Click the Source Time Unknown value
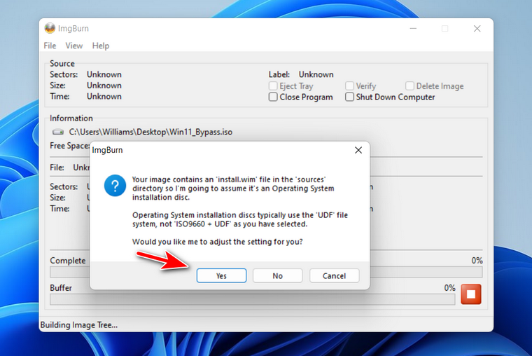532x356 pixels. click(x=104, y=96)
